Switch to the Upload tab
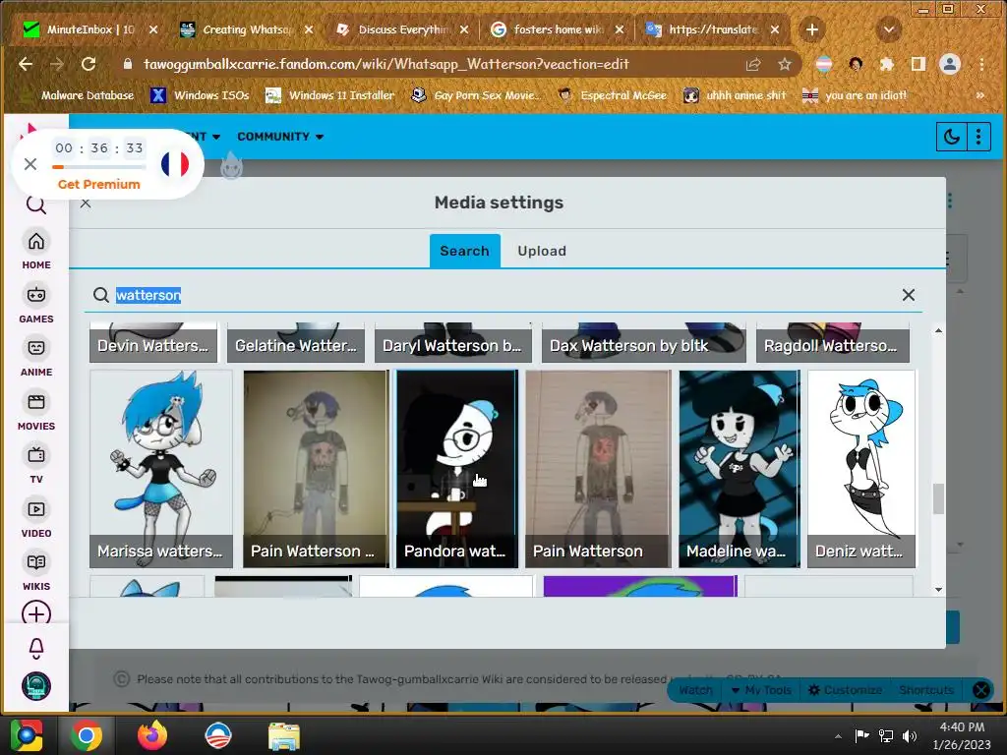Viewport: 1007px width, 755px height. (x=542, y=251)
